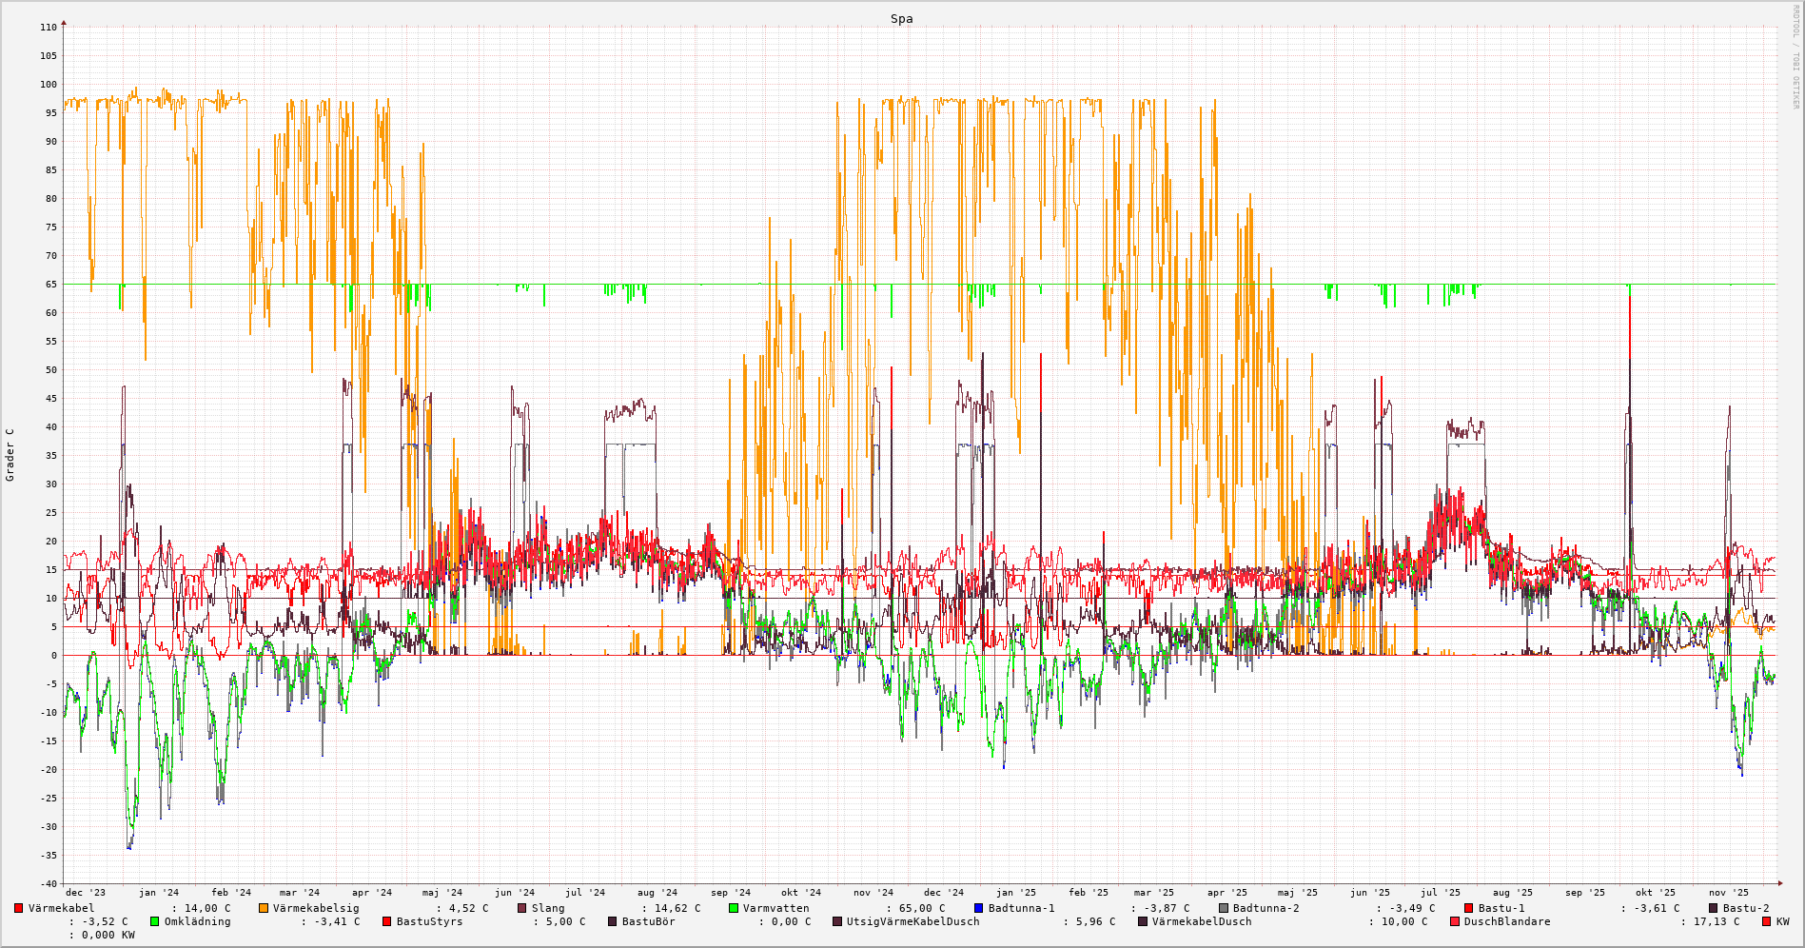Click the gray Badtunna-2 legend swatch

click(x=1224, y=908)
